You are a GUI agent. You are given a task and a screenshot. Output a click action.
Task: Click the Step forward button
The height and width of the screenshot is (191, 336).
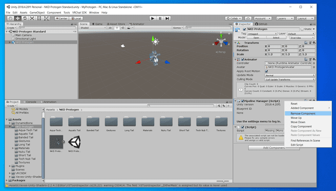[x=167, y=18]
